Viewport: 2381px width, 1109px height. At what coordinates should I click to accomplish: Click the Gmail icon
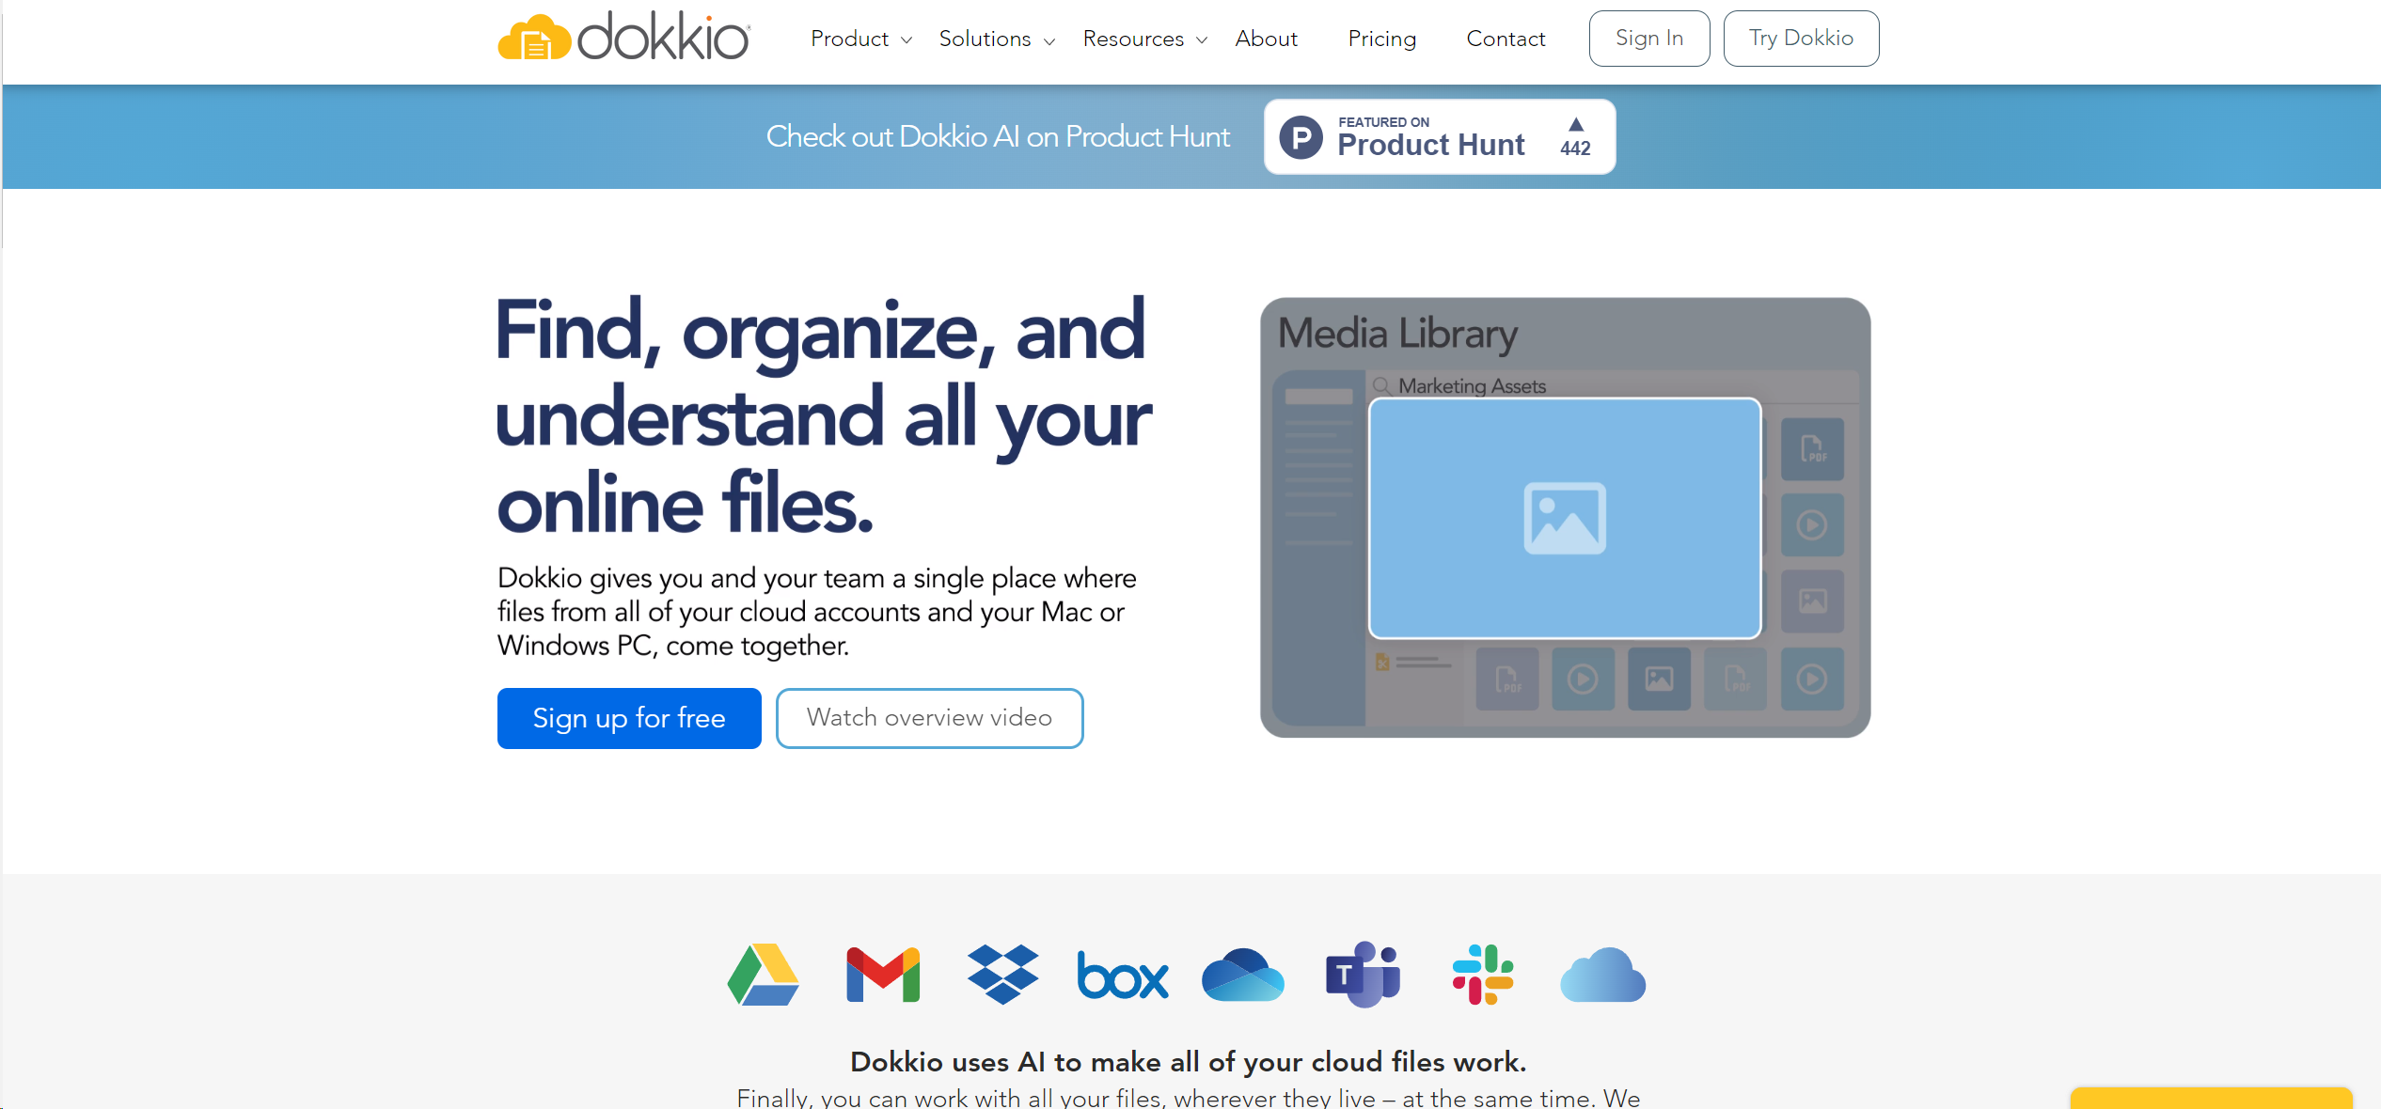[x=883, y=975]
